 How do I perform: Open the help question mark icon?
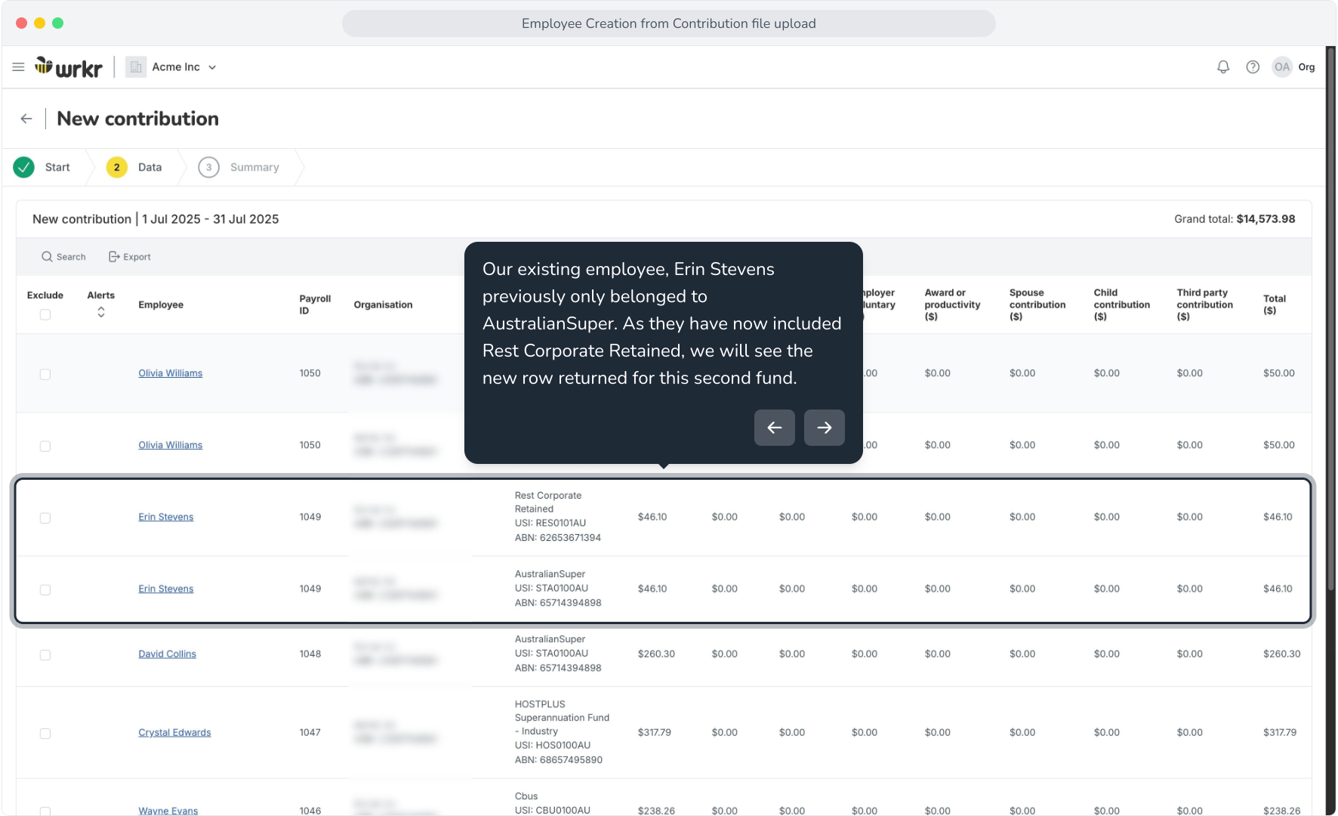pyautogui.click(x=1253, y=67)
